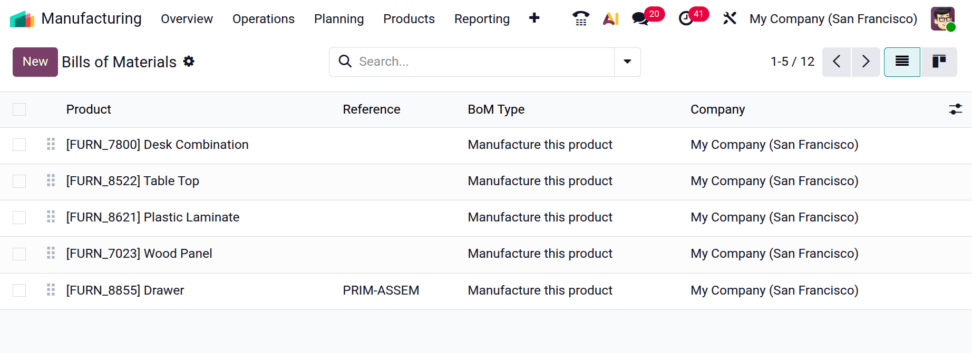Screen dimensions: 972x353
Task: Sort by the Reference column header
Action: pyautogui.click(x=372, y=109)
